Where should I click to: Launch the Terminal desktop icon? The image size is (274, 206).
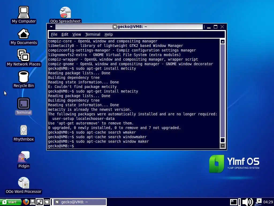[24, 106]
